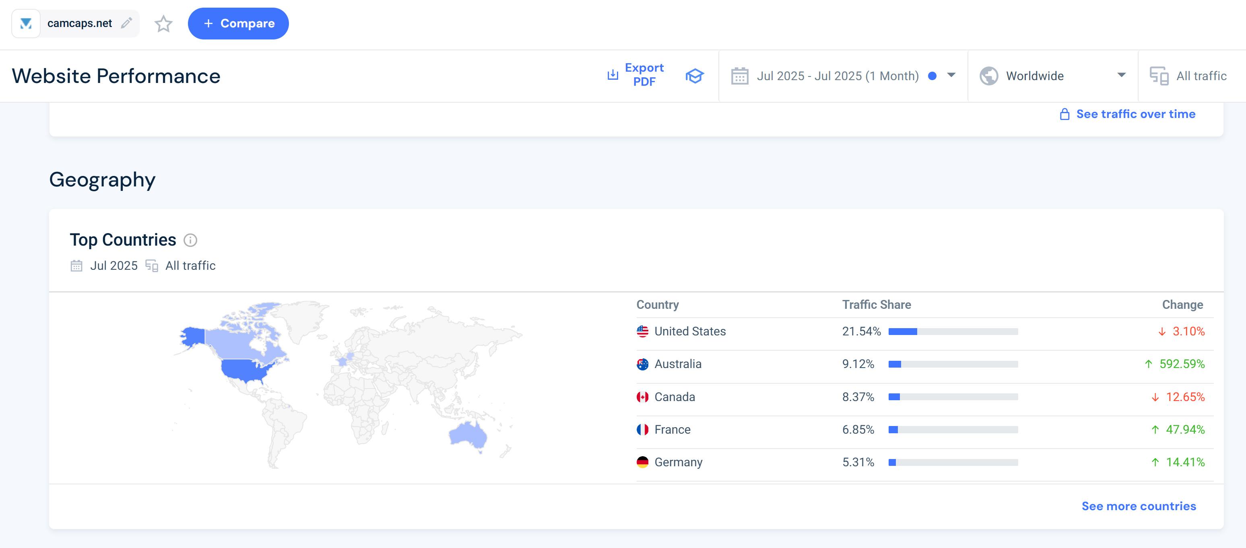Viewport: 1246px width, 548px height.
Task: Click See traffic over time link
Action: tap(1135, 114)
